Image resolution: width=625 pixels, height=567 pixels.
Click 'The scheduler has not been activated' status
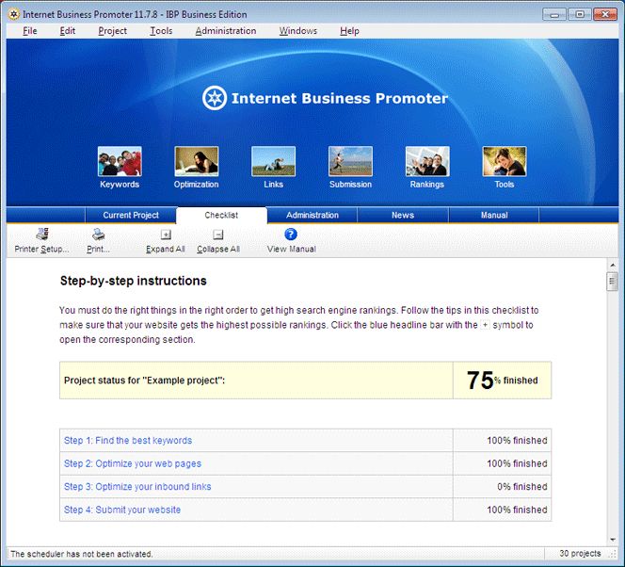pyautogui.click(x=82, y=554)
